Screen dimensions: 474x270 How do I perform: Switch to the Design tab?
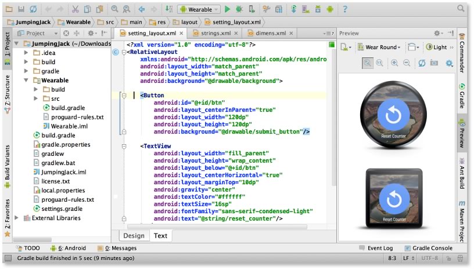(x=134, y=236)
